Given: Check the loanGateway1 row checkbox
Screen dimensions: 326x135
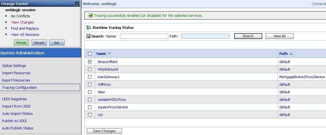Looking at the screenshot, I should pyautogui.click(x=90, y=77).
